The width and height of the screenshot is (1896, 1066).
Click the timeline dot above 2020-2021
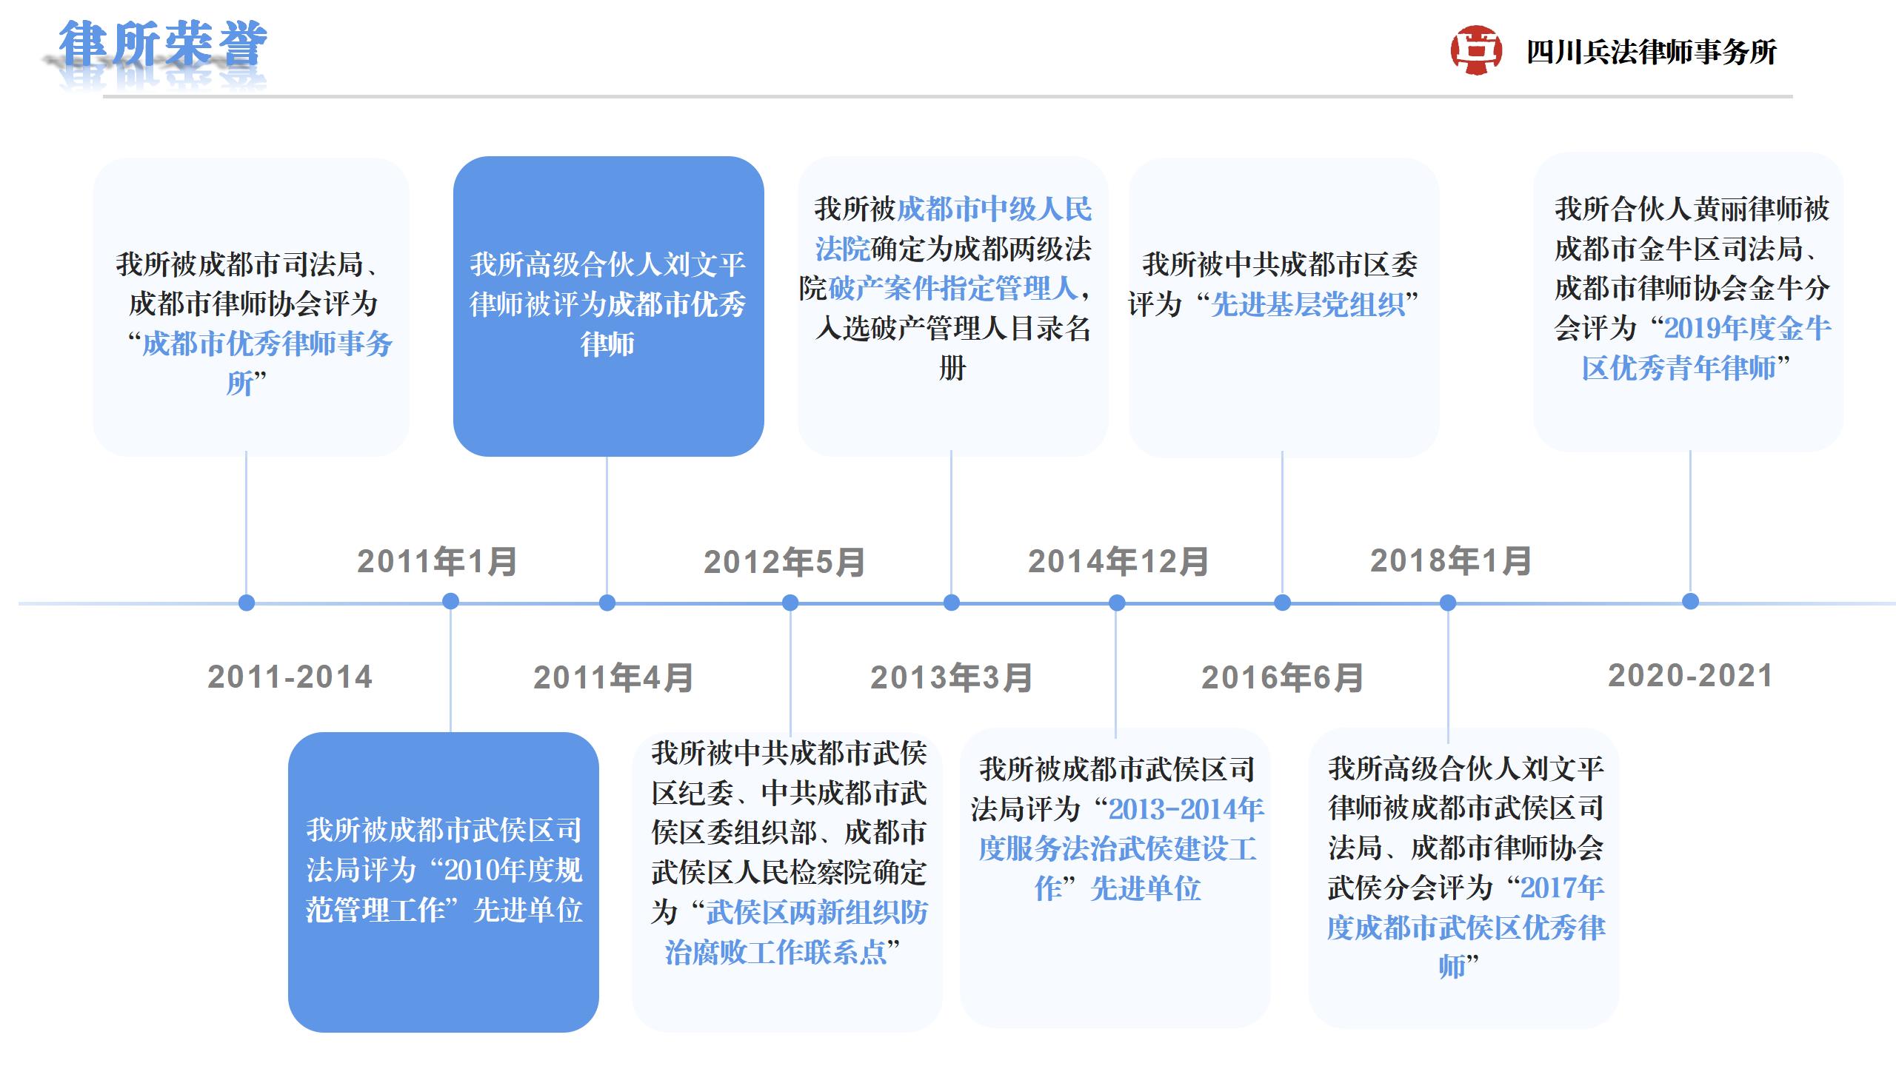(x=1690, y=601)
